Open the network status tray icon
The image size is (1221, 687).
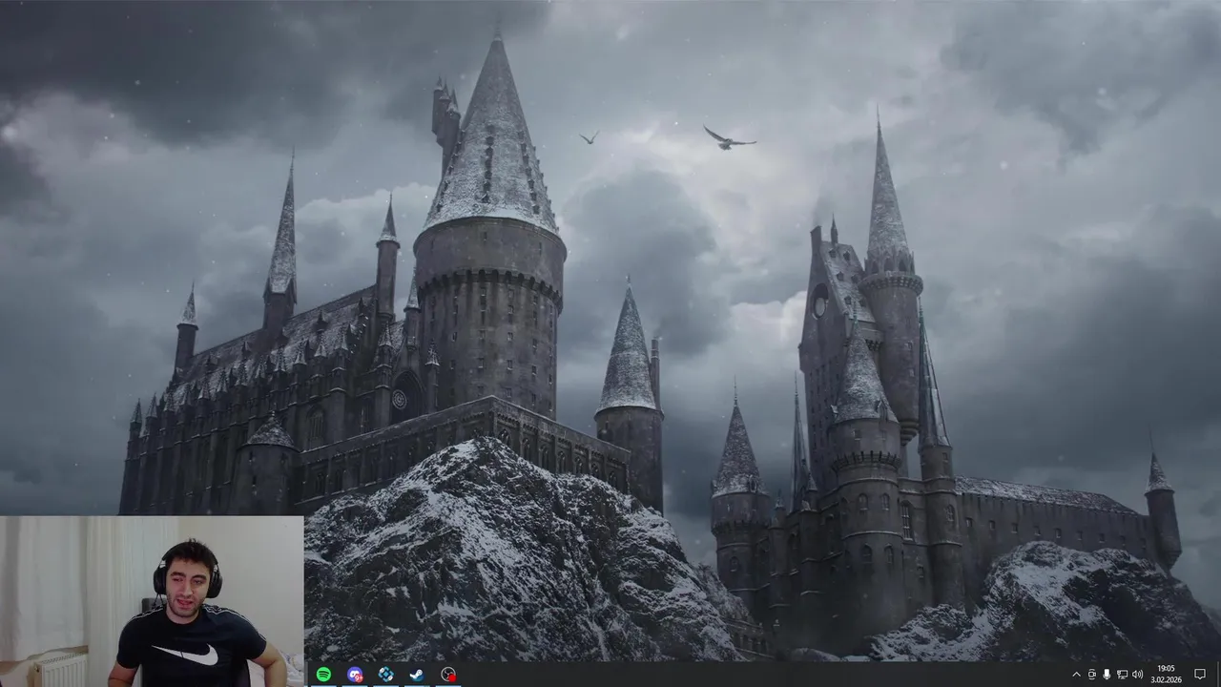pos(1122,675)
